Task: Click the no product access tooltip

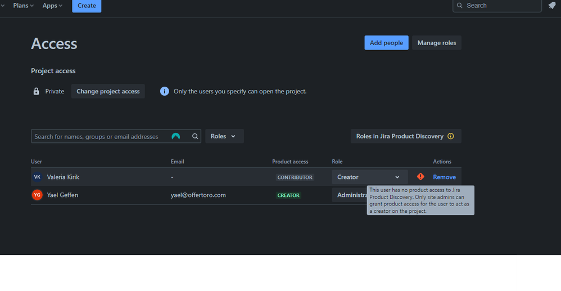Action: coord(420,200)
